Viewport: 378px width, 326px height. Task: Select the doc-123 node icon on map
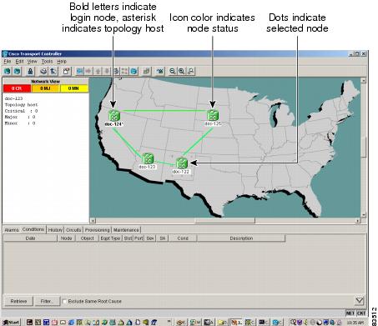[148, 158]
